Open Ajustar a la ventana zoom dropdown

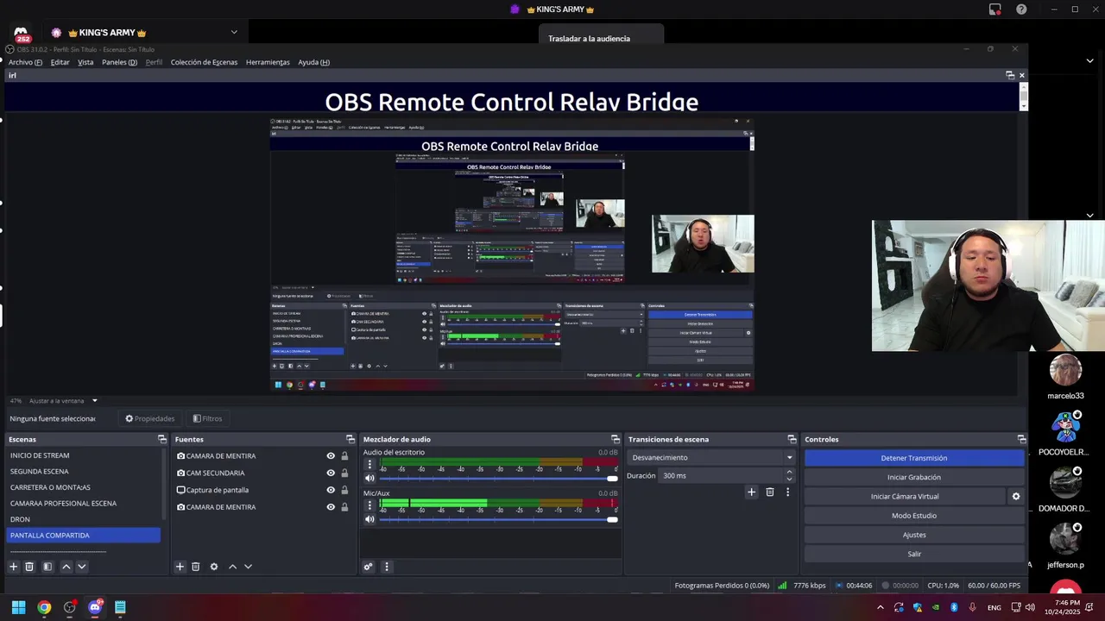[x=64, y=401]
